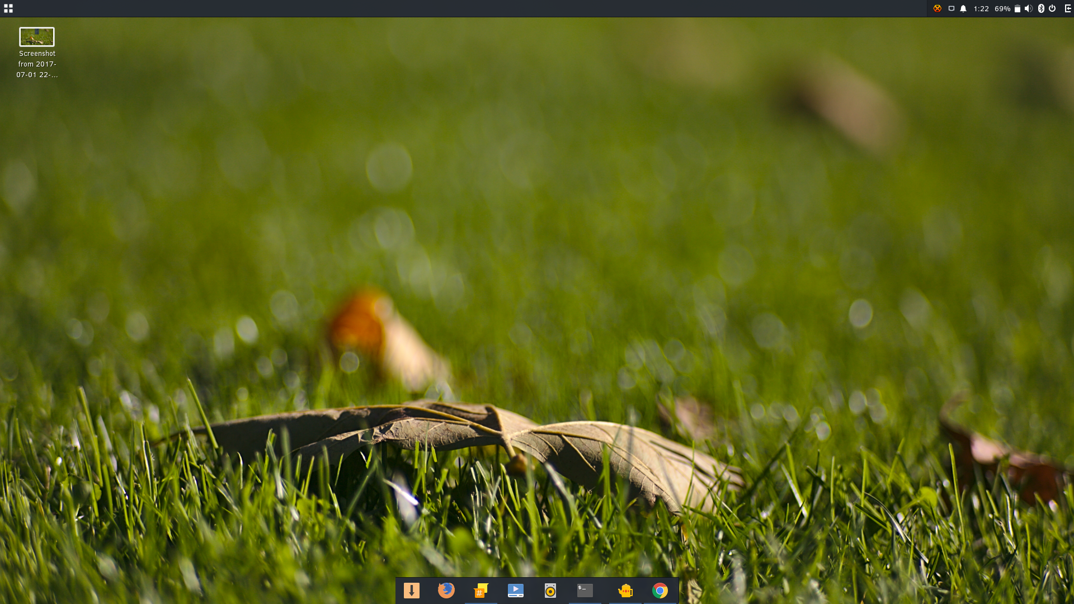
Task: Open the Bluetooth tray menu
Action: tap(1041, 8)
